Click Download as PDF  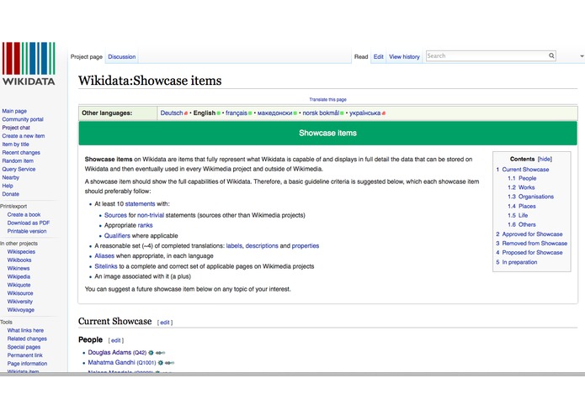pos(29,223)
